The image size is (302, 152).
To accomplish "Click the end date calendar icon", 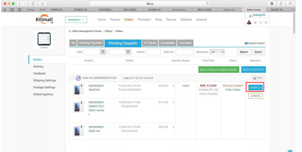I will click(x=128, y=52).
